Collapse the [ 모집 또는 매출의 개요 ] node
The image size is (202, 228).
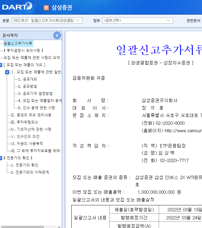pos(1,65)
